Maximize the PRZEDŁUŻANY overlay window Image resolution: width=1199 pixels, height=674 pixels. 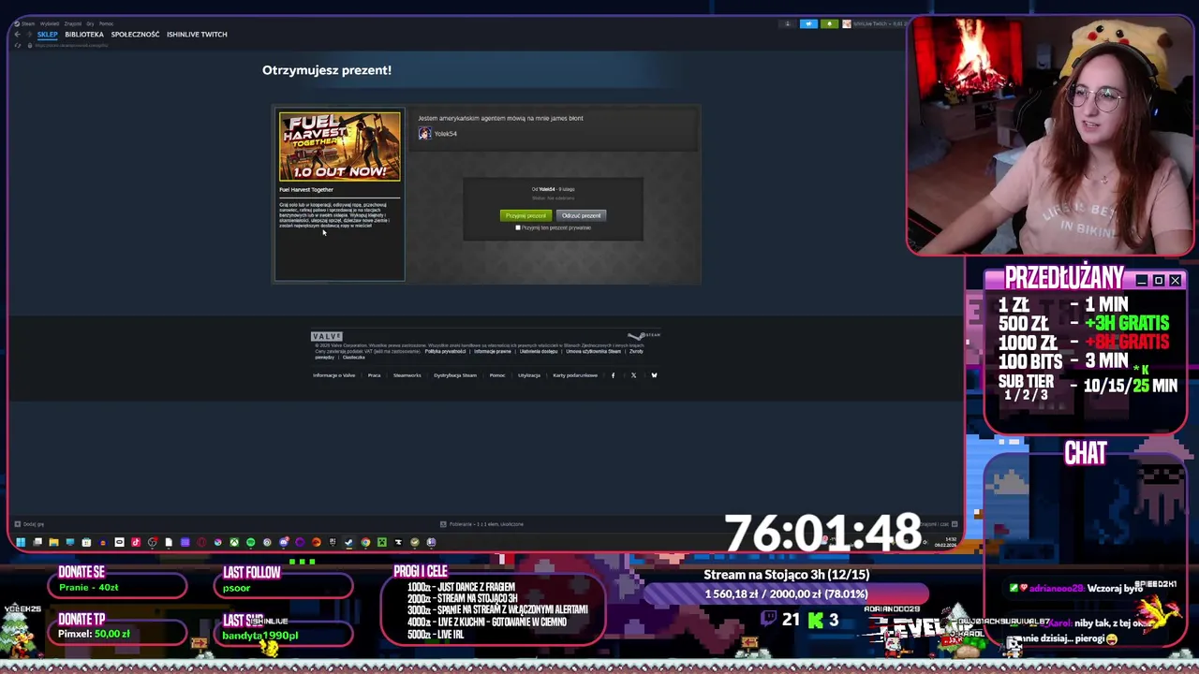point(1159,281)
